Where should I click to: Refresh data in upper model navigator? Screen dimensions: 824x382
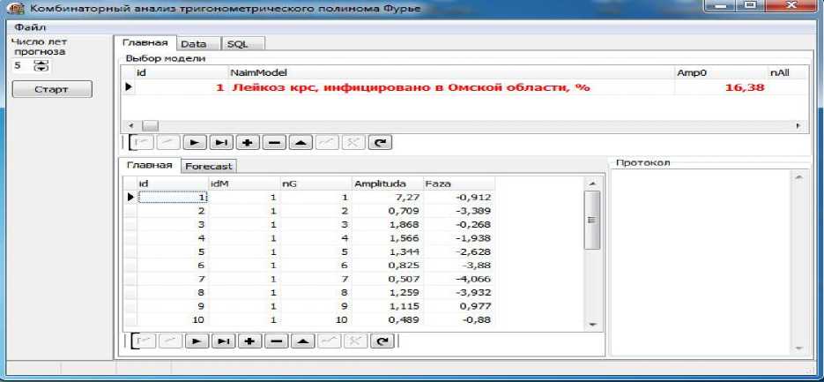click(381, 141)
